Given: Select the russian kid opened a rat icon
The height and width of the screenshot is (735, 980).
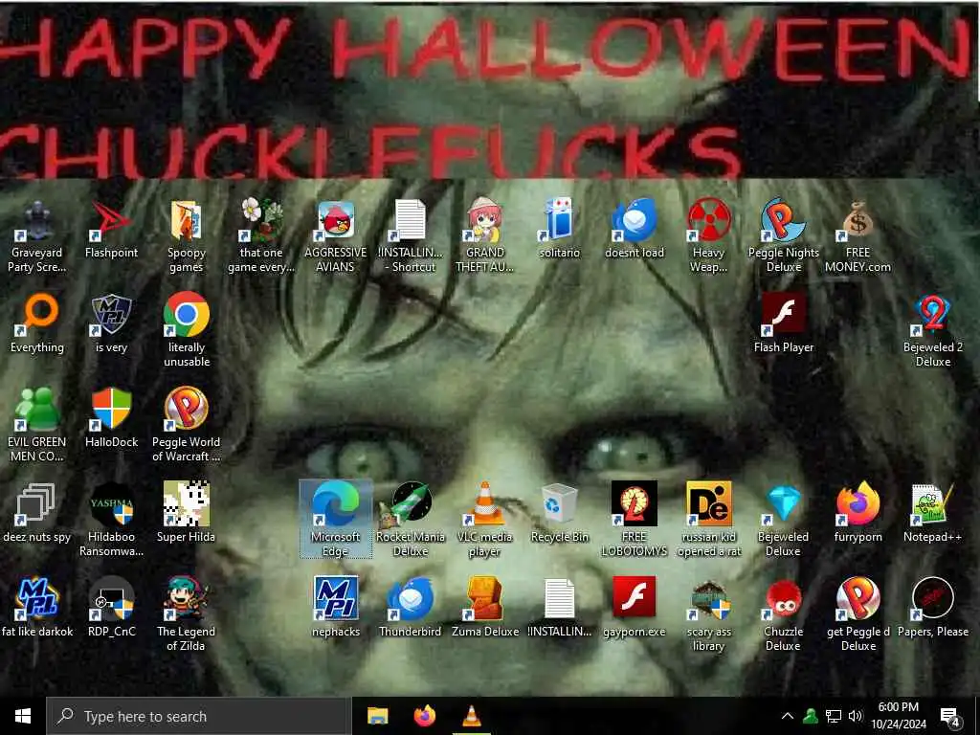Looking at the screenshot, I should pyautogui.click(x=709, y=520).
